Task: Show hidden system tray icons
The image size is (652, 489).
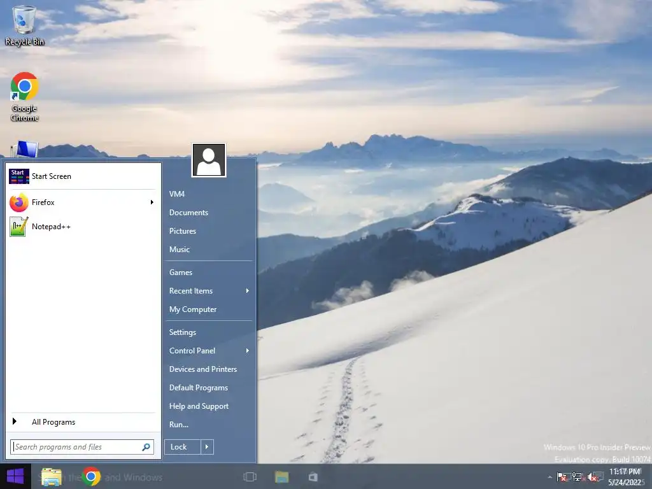Action: [549, 477]
